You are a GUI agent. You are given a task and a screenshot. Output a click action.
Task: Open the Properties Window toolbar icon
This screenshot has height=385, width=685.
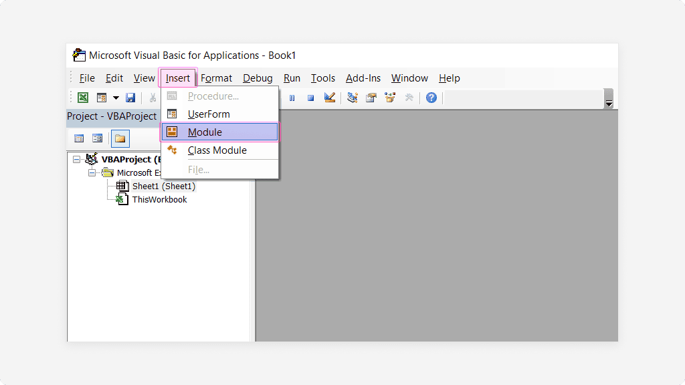pos(371,98)
